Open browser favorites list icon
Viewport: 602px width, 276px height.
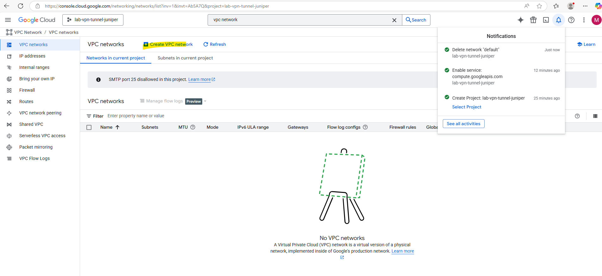pyautogui.click(x=556, y=6)
